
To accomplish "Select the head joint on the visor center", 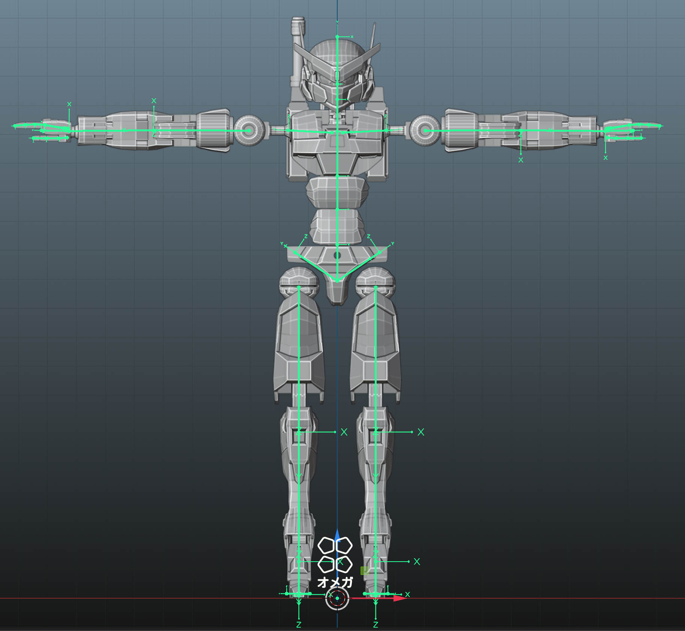I will 337,84.
